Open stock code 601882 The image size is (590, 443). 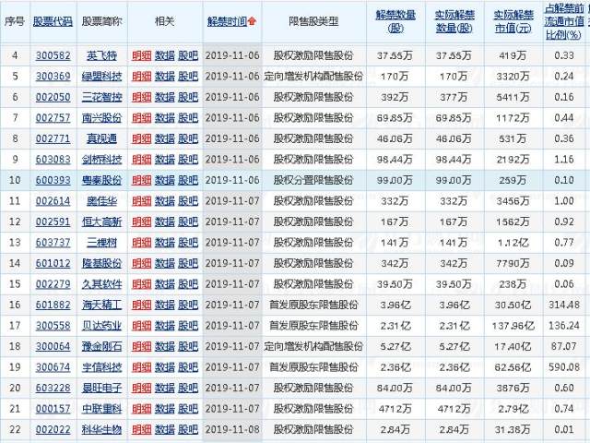click(x=53, y=305)
